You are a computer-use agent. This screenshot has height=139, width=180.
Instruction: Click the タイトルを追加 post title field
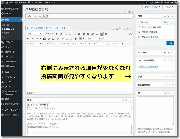pos(79,17)
